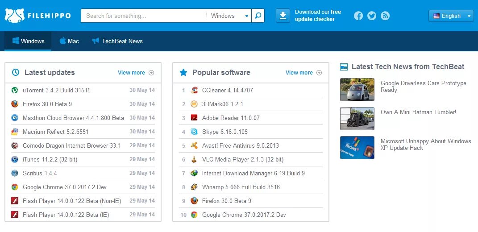Open Flash Player 14.0.0.122 Beta (Non-IE)
This screenshot has height=232, width=478.
(x=72, y=201)
